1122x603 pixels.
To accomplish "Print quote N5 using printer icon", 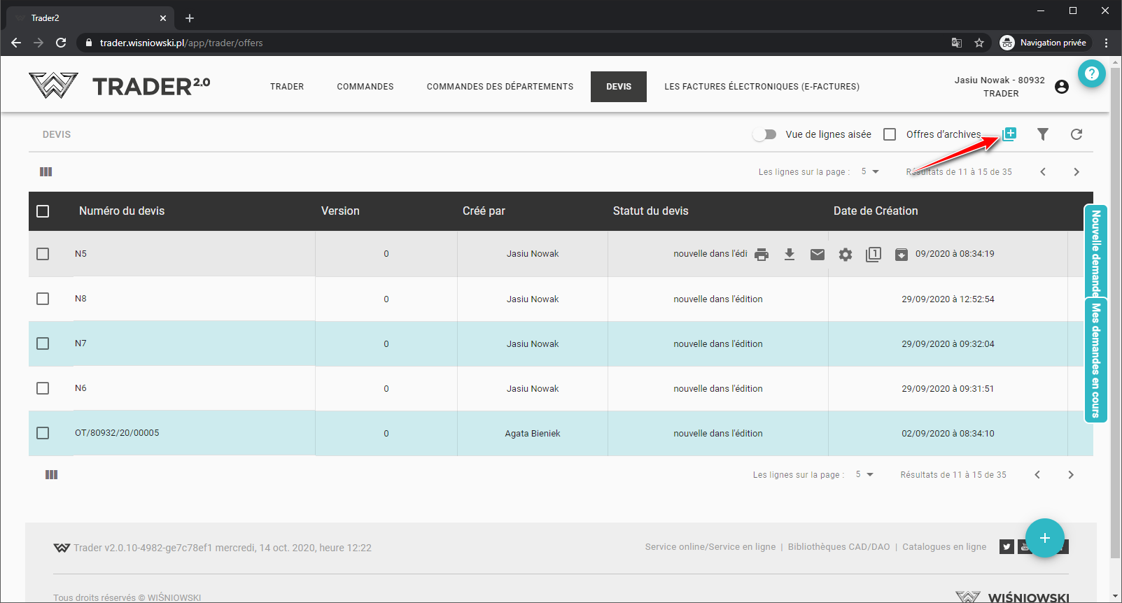I will [x=762, y=255].
